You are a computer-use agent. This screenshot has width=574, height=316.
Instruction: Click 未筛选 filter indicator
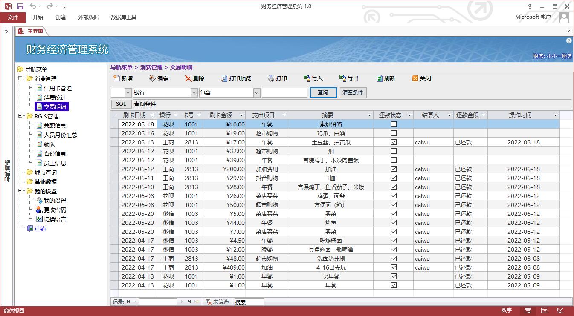click(x=217, y=302)
